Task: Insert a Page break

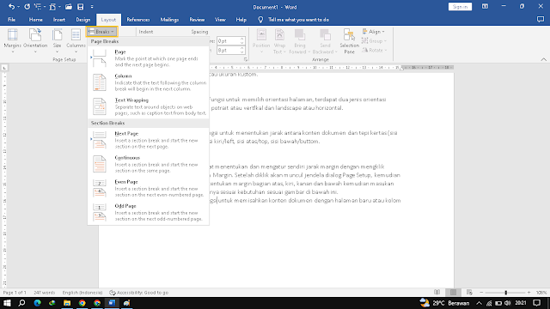Action: [149, 58]
